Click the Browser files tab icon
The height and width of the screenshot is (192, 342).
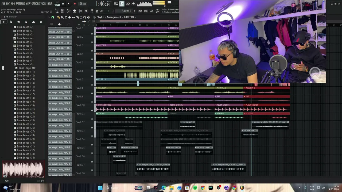point(11,22)
